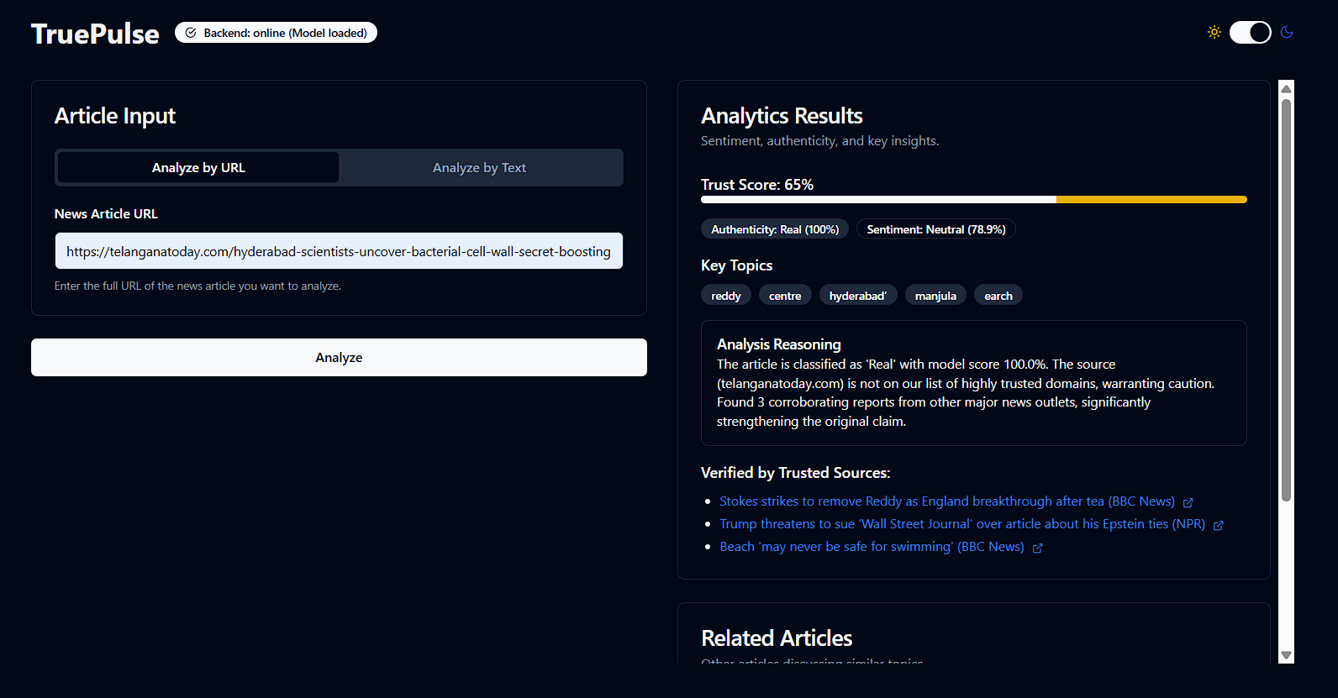The width and height of the screenshot is (1338, 698).
Task: Open Trump threatens to sue Wall Street Journal link
Action: pyautogui.click(x=961, y=524)
